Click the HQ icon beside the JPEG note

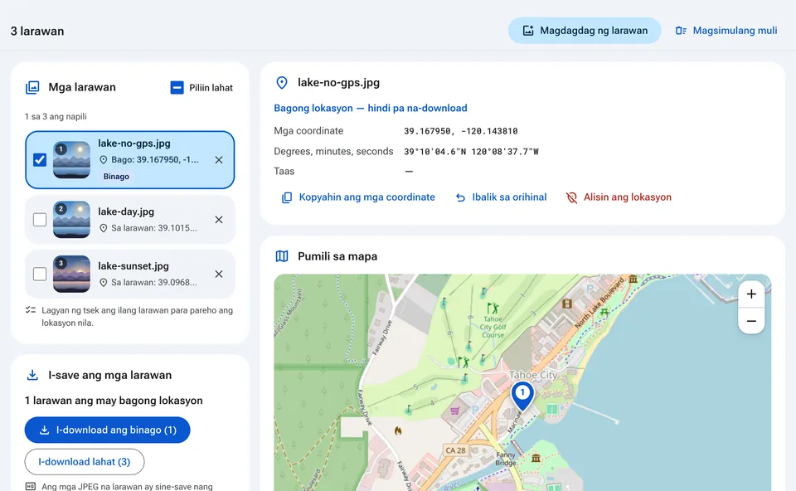[31, 486]
